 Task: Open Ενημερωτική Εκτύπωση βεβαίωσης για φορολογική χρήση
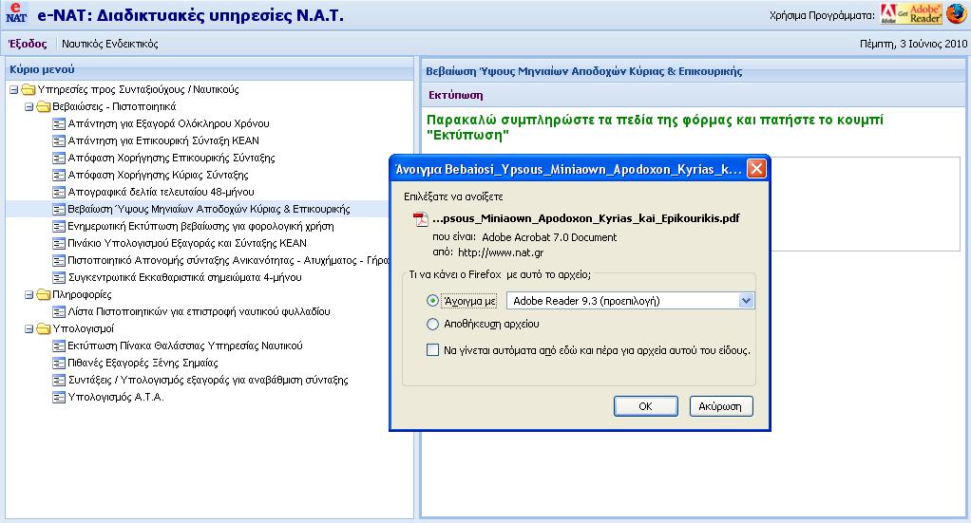[200, 227]
